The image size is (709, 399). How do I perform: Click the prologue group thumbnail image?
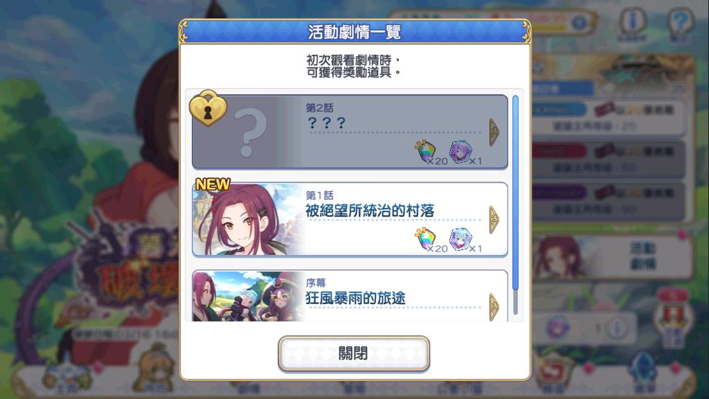[x=248, y=296]
